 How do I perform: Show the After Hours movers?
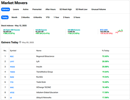50,9
